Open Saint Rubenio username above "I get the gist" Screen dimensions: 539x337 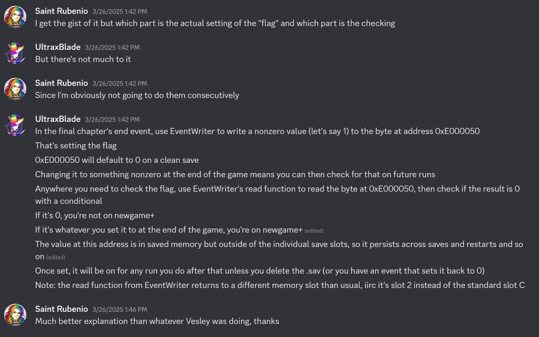click(x=61, y=11)
